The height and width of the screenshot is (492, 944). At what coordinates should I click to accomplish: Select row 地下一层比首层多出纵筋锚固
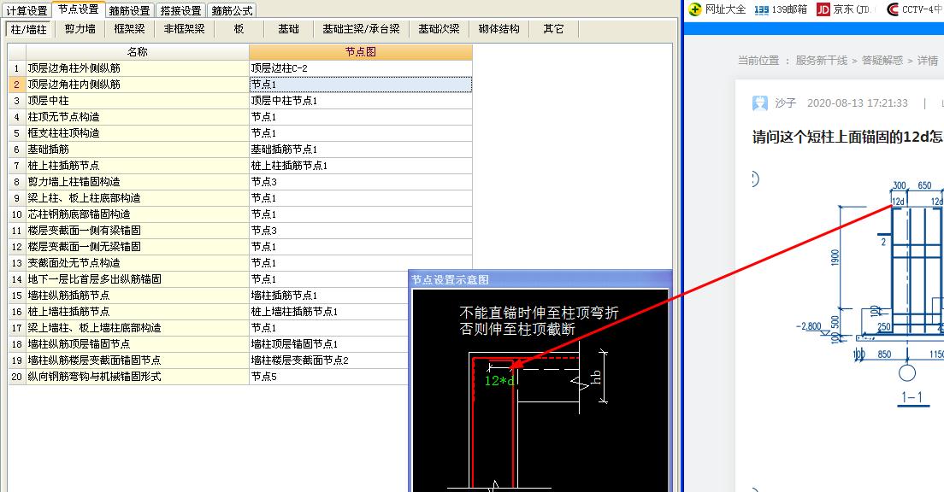[x=138, y=279]
